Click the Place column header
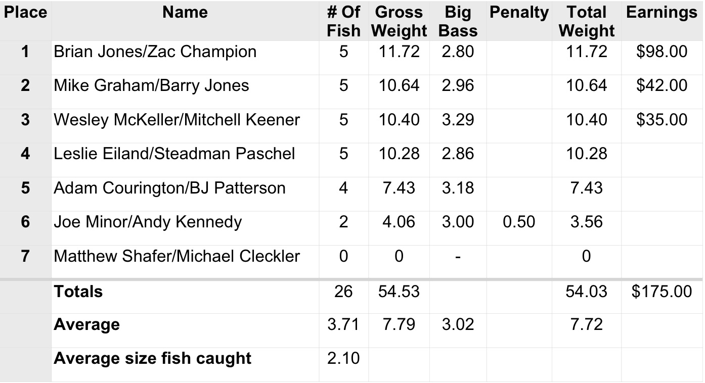 [x=25, y=13]
